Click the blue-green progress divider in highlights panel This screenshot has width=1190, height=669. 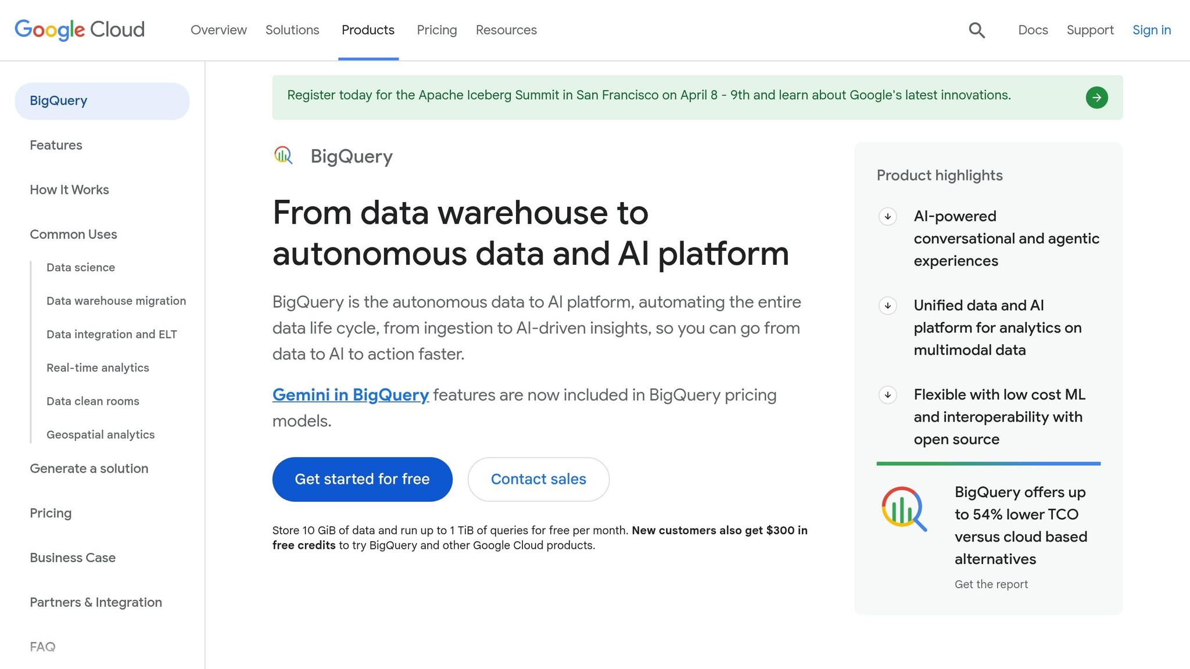tap(988, 463)
